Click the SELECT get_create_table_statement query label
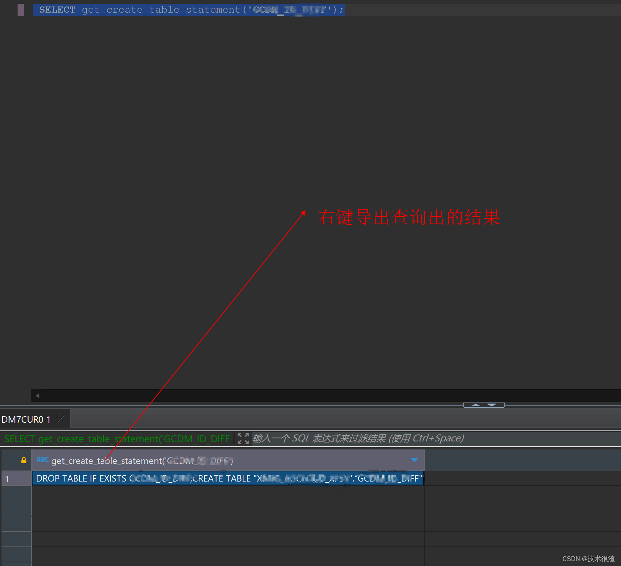Viewport: 621px width, 566px height. [x=117, y=439]
